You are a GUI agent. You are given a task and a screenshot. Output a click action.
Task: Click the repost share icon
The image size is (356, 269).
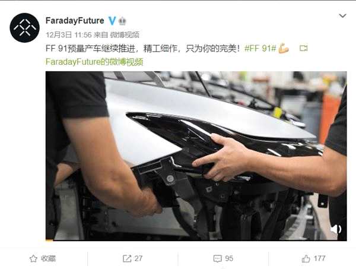point(127,258)
